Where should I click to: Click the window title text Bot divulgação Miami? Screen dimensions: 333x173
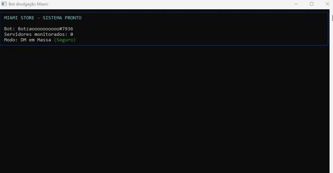pyautogui.click(x=29, y=4)
